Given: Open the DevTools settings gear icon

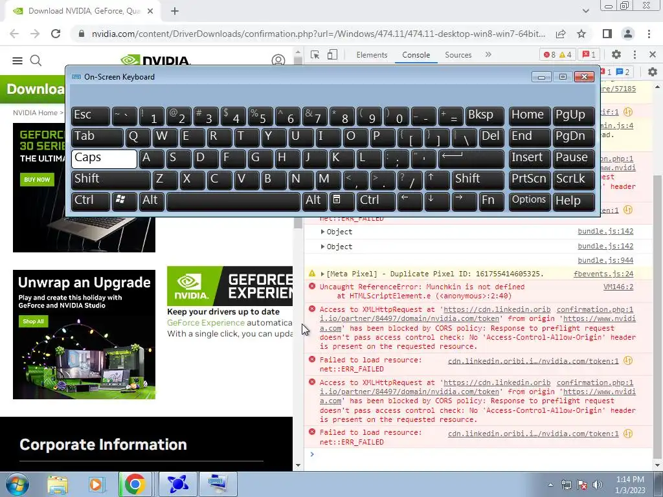Looking at the screenshot, I should pos(616,54).
